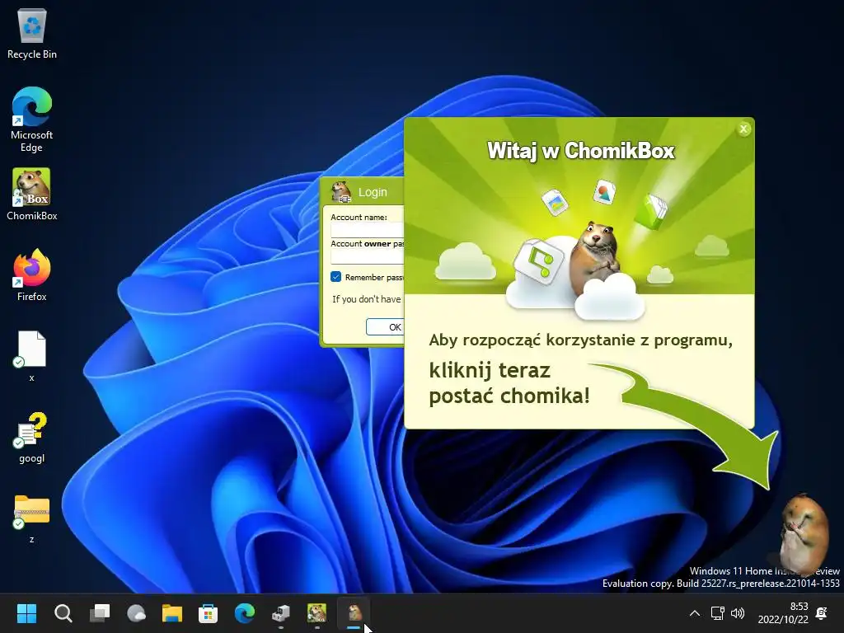Open the notifications bell icon in tray

(822, 613)
